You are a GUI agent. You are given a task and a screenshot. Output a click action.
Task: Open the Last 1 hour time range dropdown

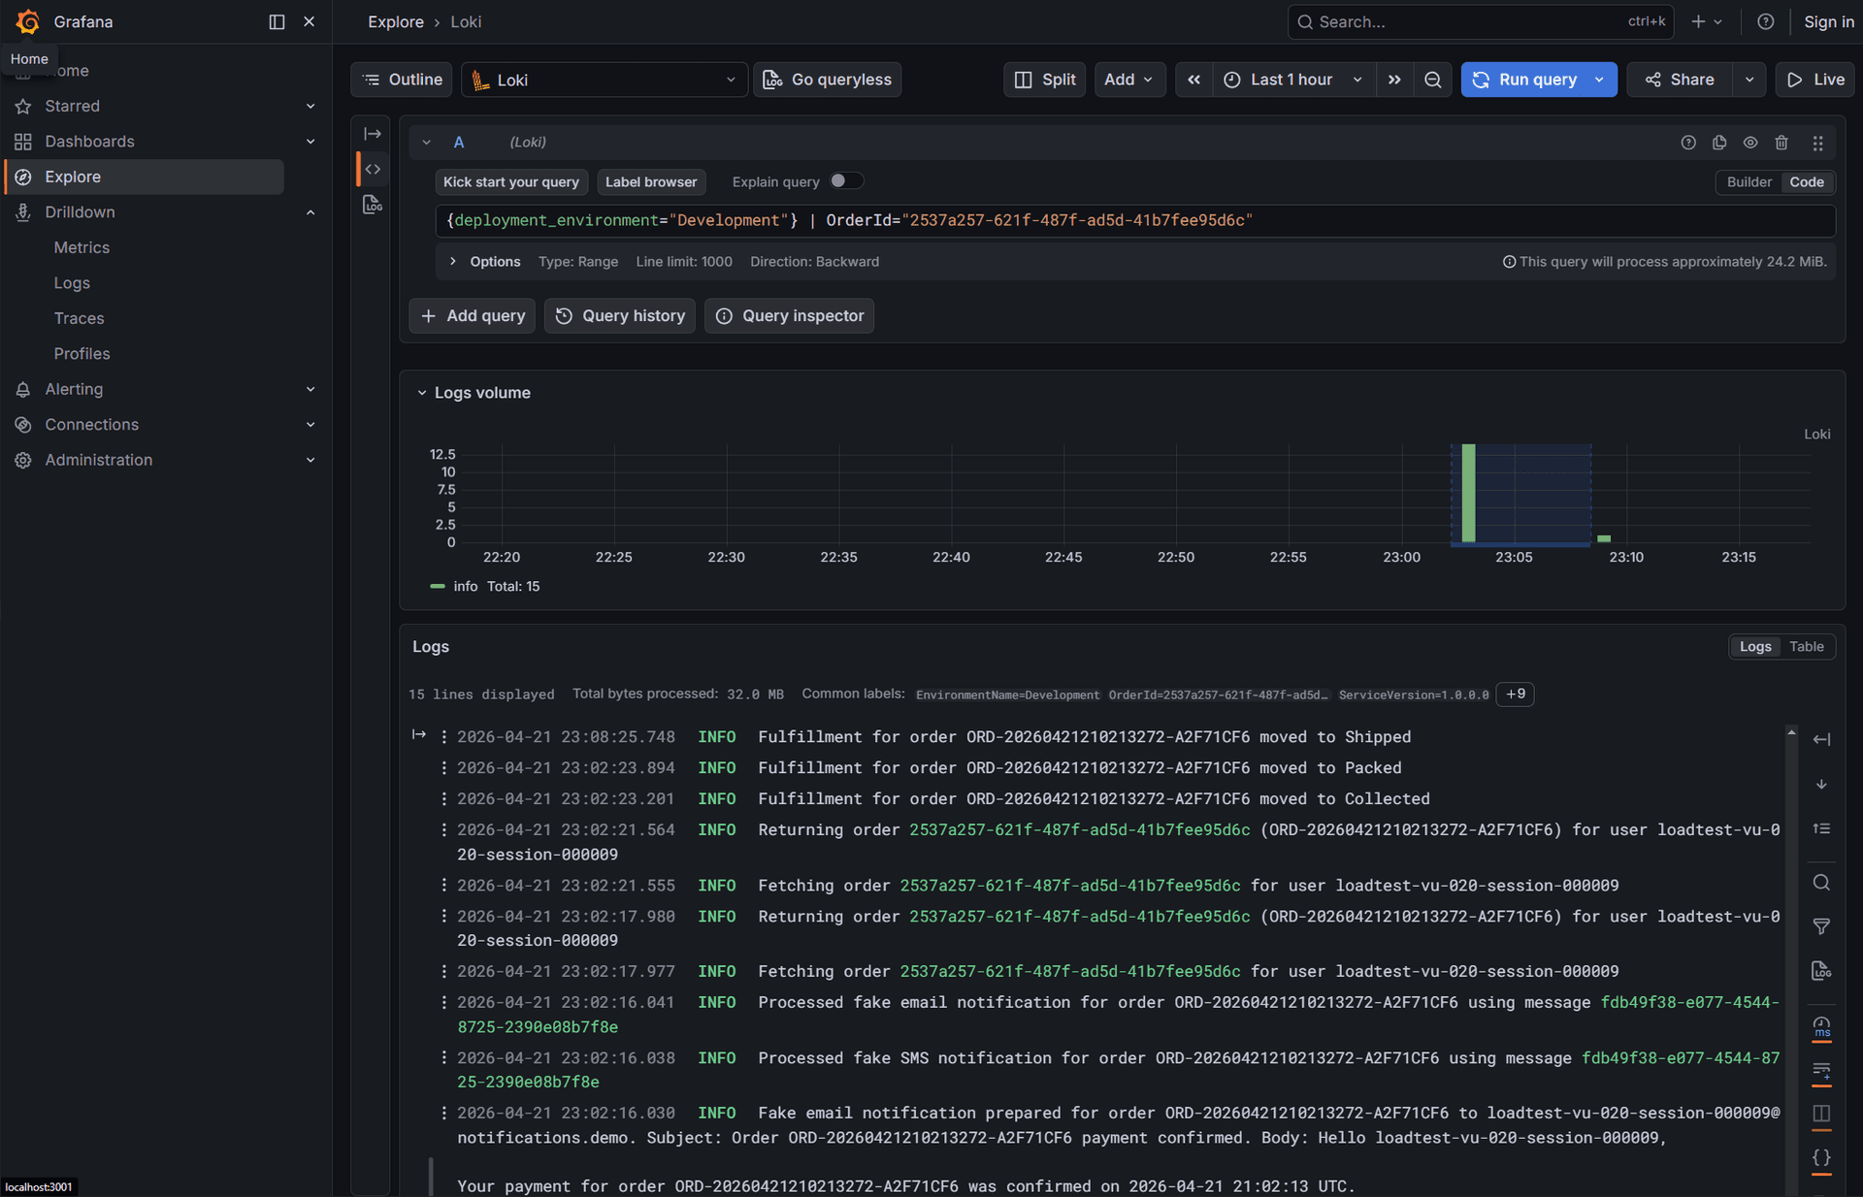[1293, 80]
